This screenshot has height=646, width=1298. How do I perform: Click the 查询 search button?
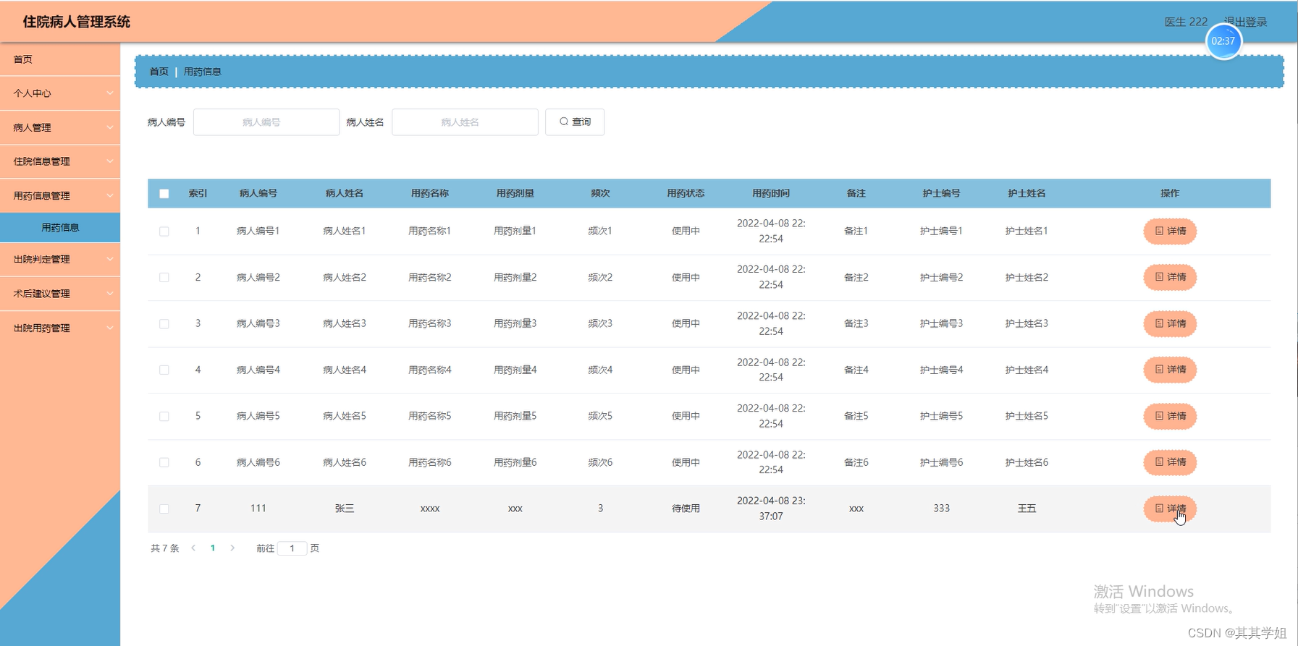575,122
